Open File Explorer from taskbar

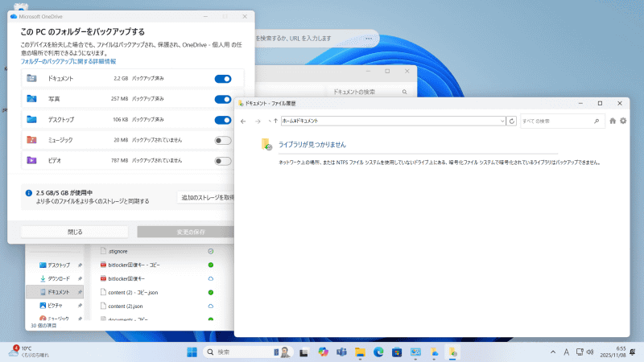(x=360, y=352)
